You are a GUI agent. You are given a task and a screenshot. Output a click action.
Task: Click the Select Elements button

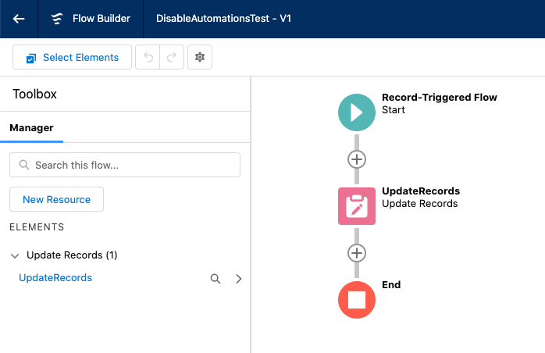click(72, 57)
